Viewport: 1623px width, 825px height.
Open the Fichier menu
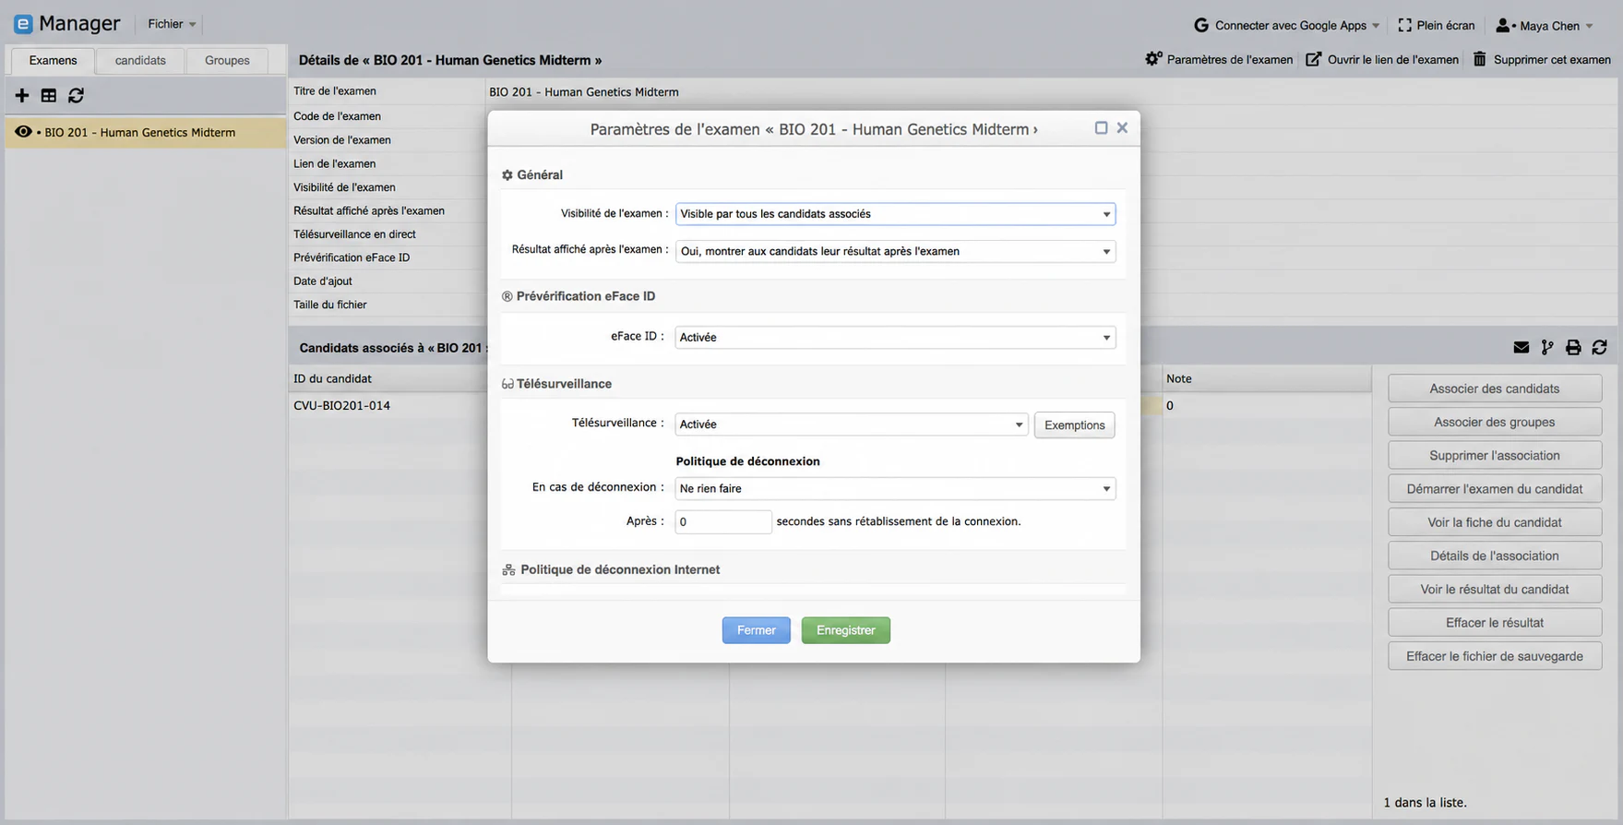pos(172,24)
